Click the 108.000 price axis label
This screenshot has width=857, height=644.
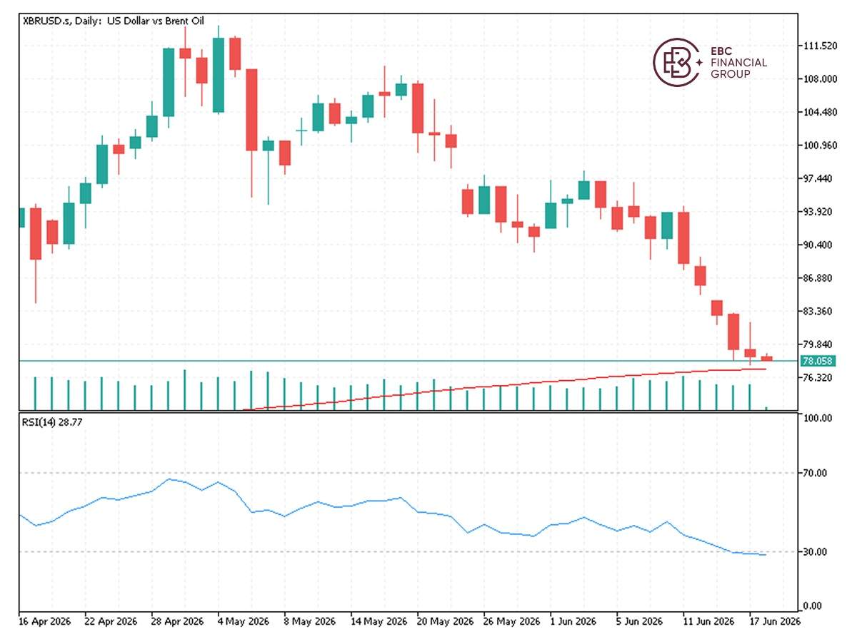click(820, 79)
